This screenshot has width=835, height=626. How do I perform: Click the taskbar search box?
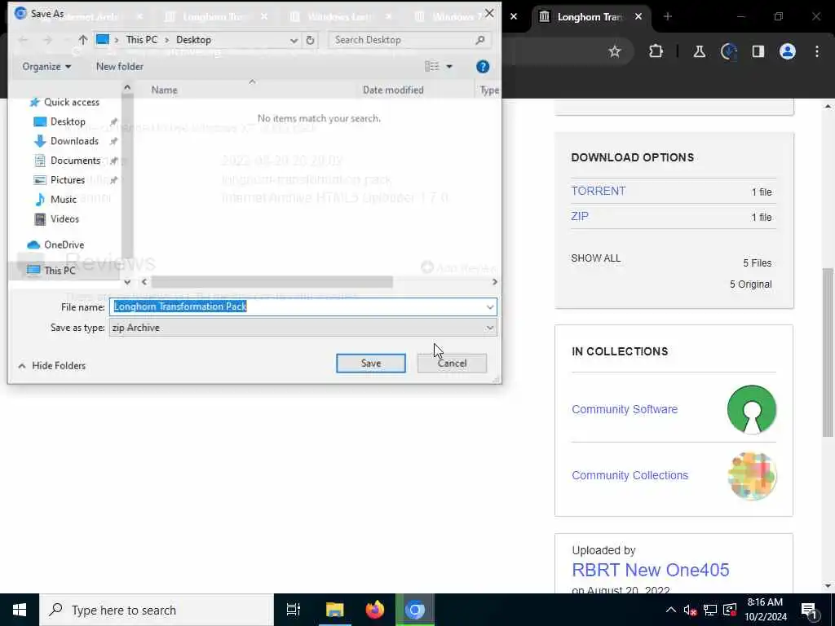pyautogui.click(x=156, y=610)
